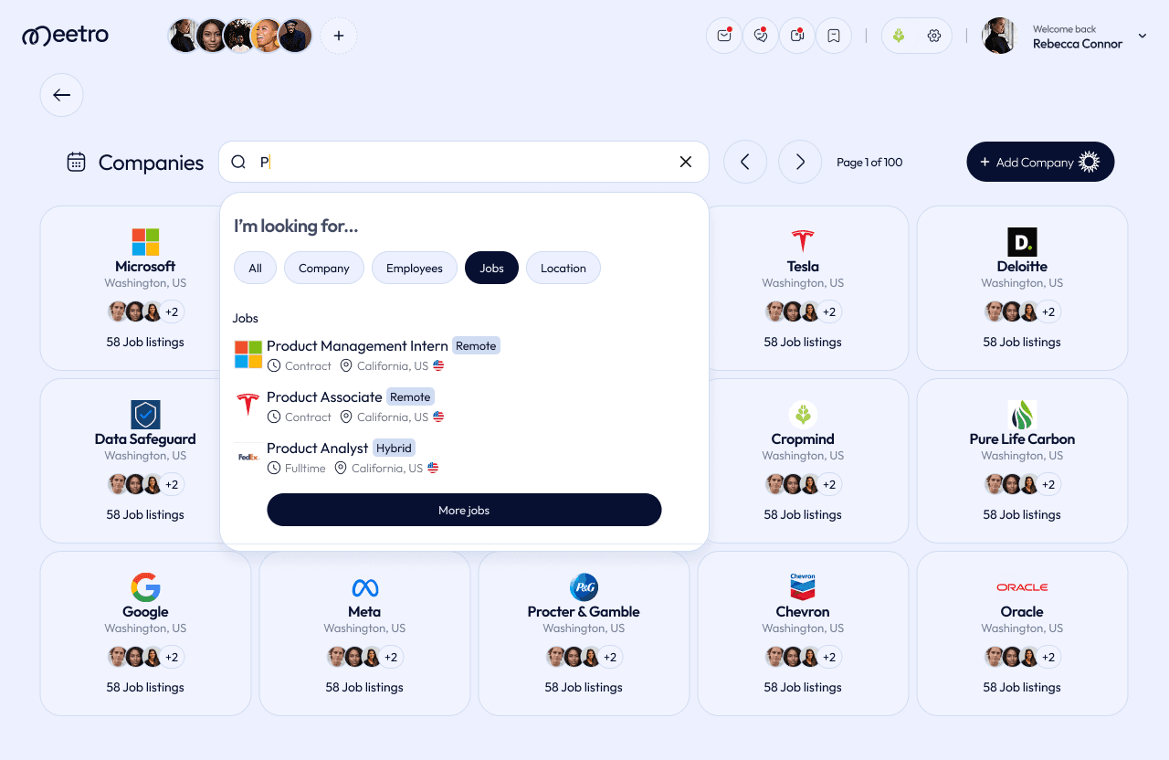Screen dimensions: 1169x760
Task: Open the chat messages icon
Action: tap(761, 36)
